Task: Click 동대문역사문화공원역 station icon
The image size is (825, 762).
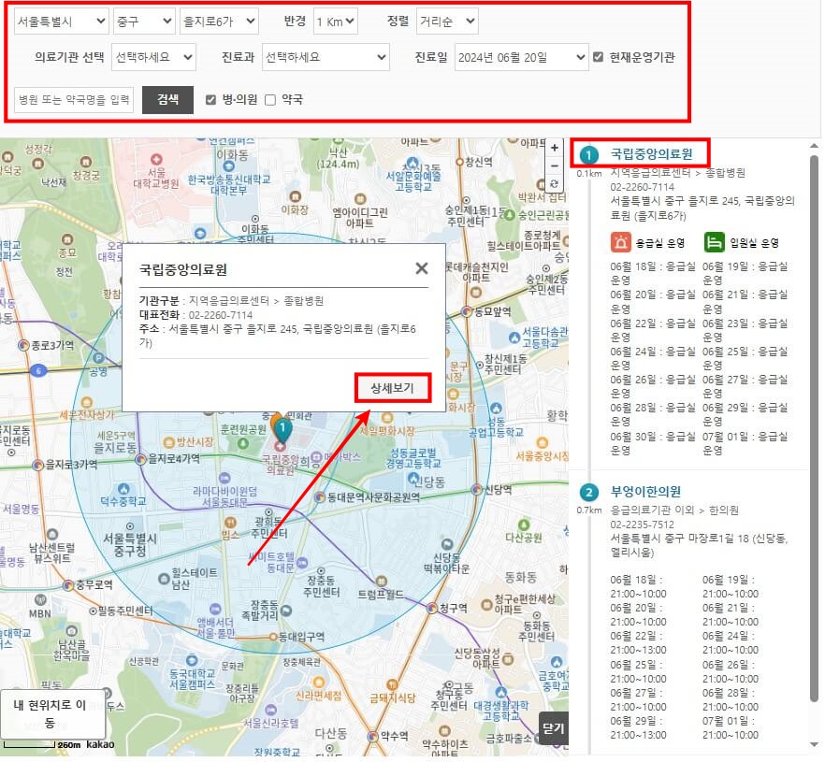Action: [x=319, y=497]
